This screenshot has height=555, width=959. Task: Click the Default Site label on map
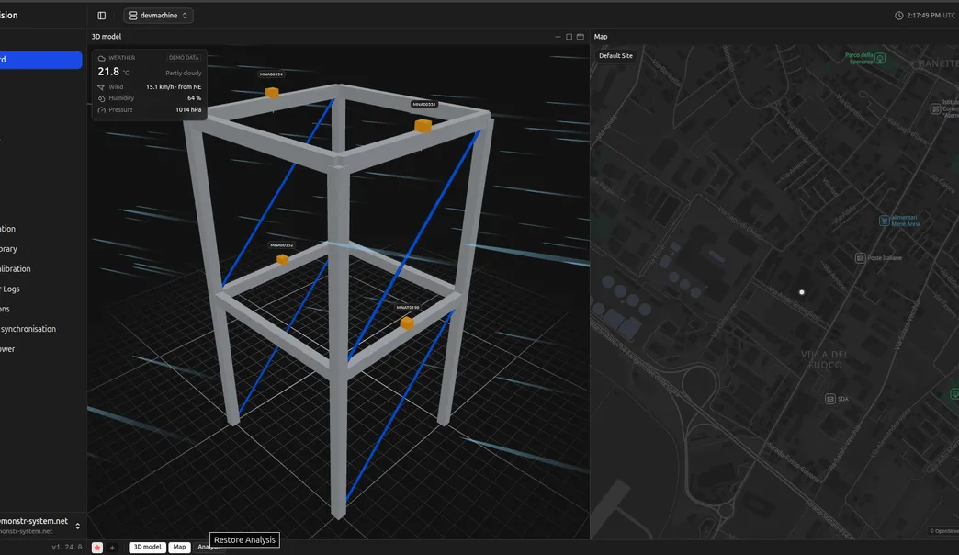[615, 56]
